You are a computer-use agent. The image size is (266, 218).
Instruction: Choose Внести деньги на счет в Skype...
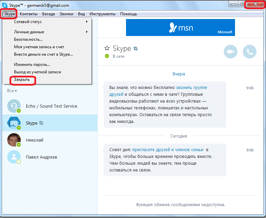point(51,54)
